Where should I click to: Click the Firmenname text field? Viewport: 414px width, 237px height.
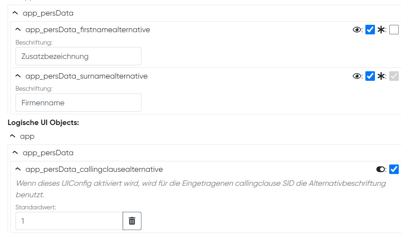(x=78, y=102)
